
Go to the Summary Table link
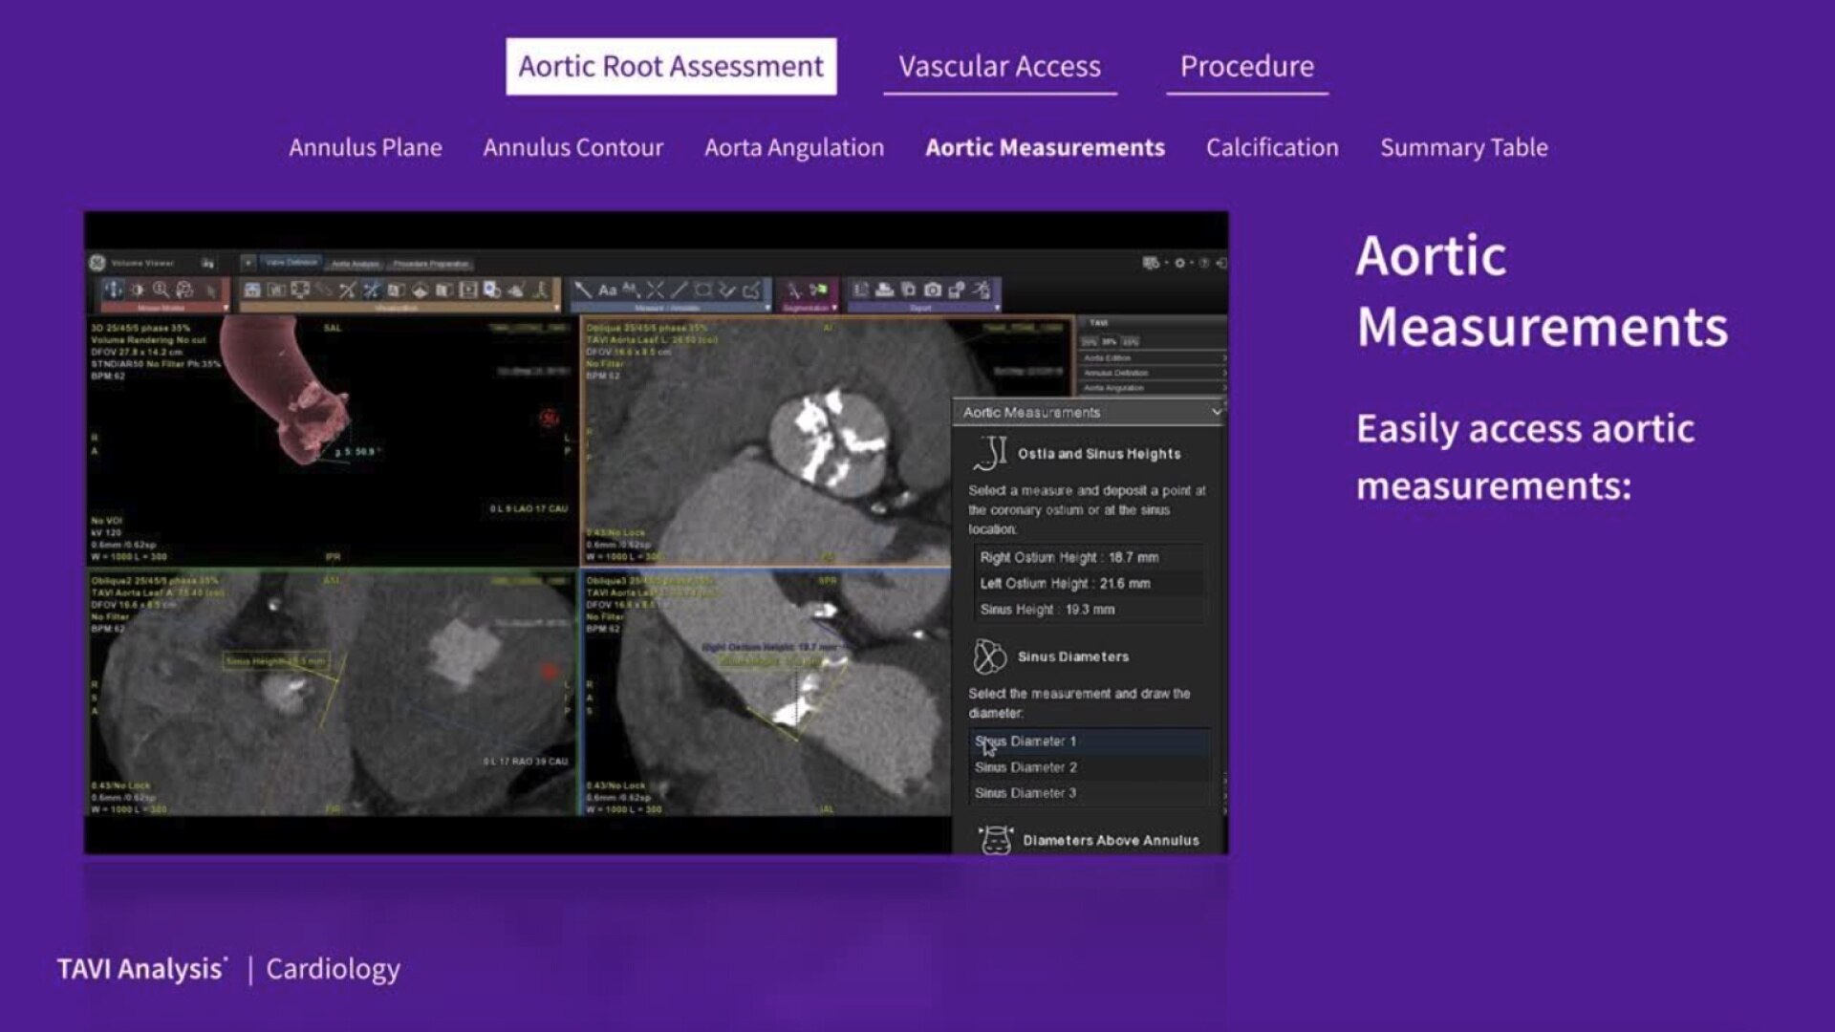pyautogui.click(x=1463, y=148)
